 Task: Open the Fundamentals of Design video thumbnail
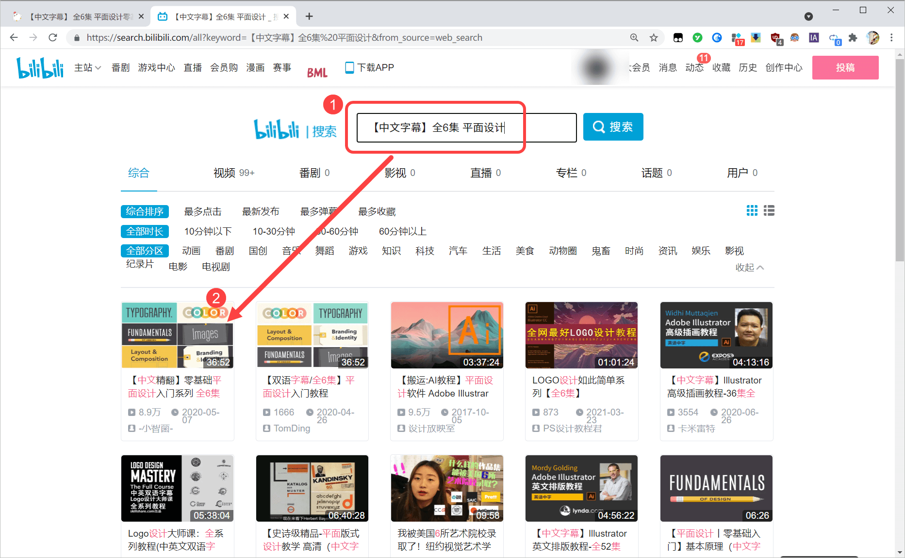click(x=716, y=488)
